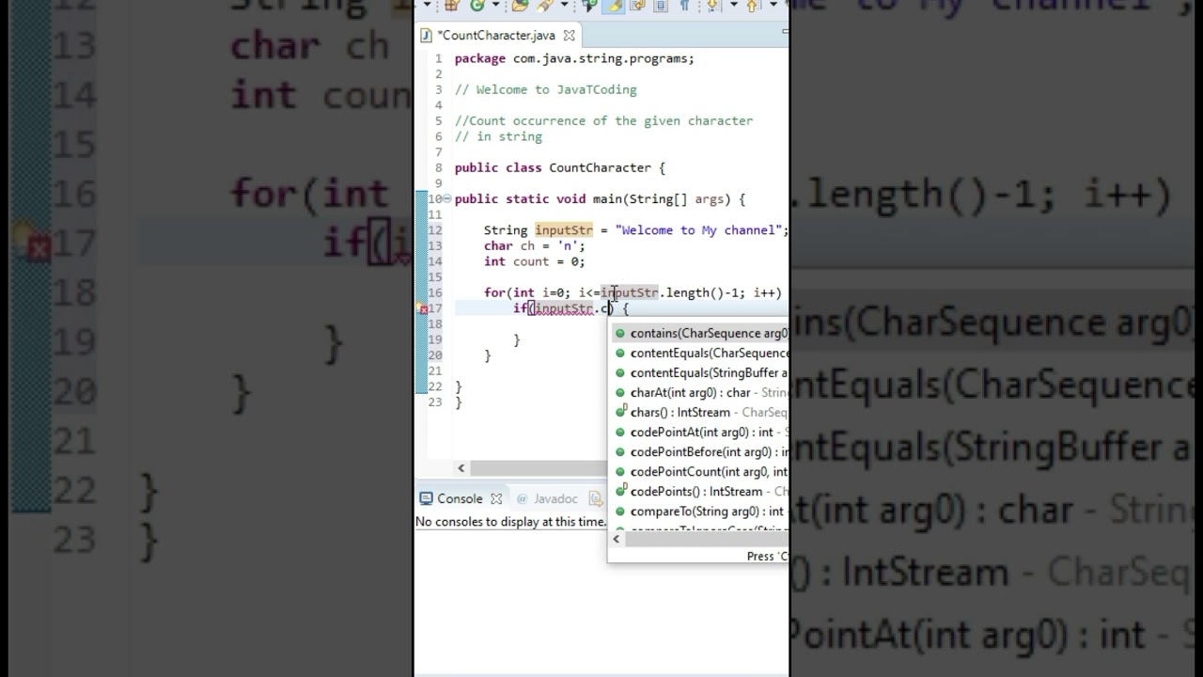Toggle Word Wrap in the toolbar
This screenshot has width=1203, height=677.
[x=637, y=5]
